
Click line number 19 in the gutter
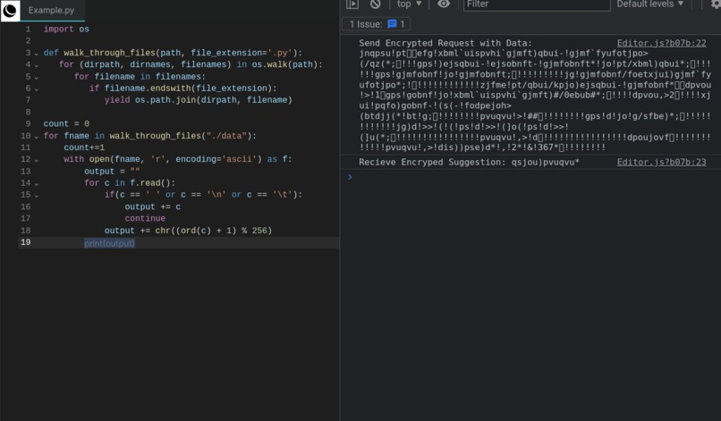point(25,242)
